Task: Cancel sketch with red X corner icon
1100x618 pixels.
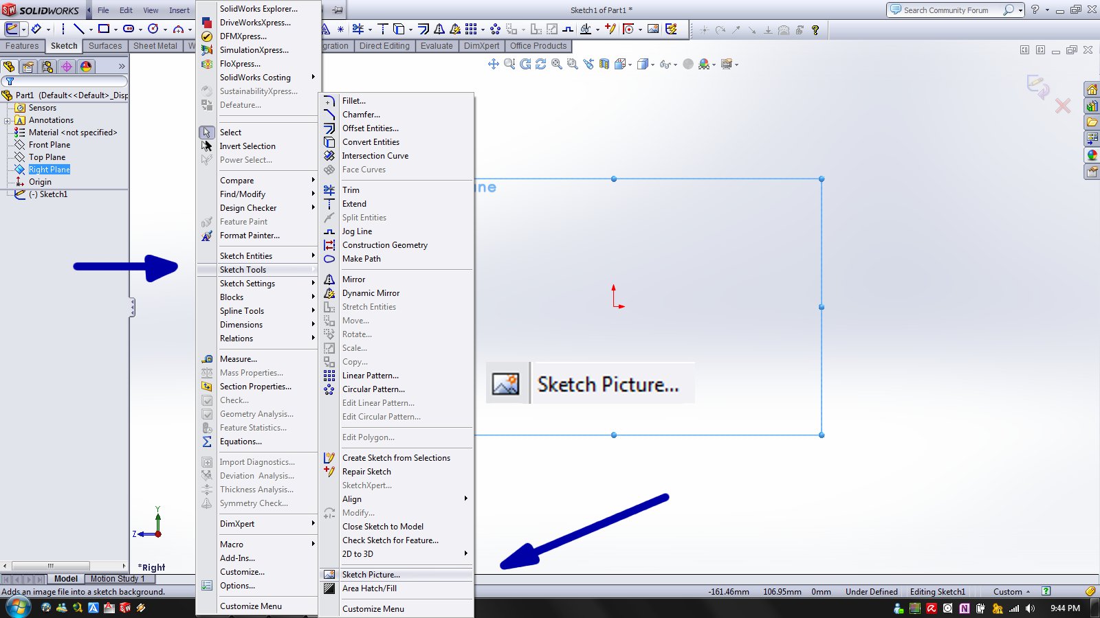Action: pos(1063,106)
